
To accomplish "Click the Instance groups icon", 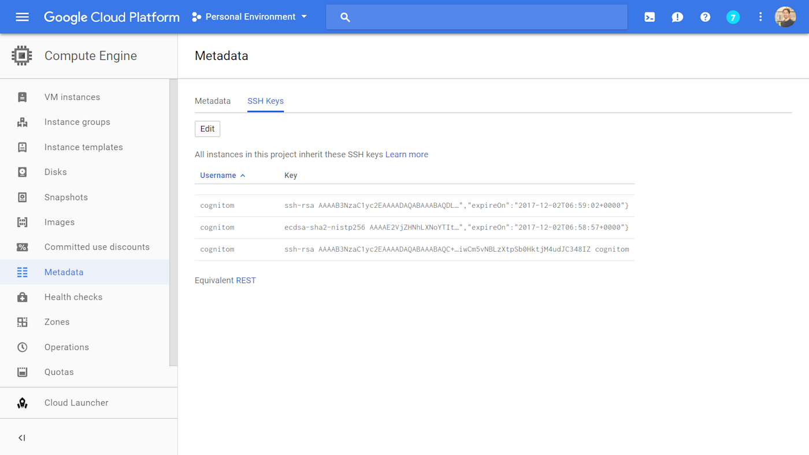I will pos(22,122).
